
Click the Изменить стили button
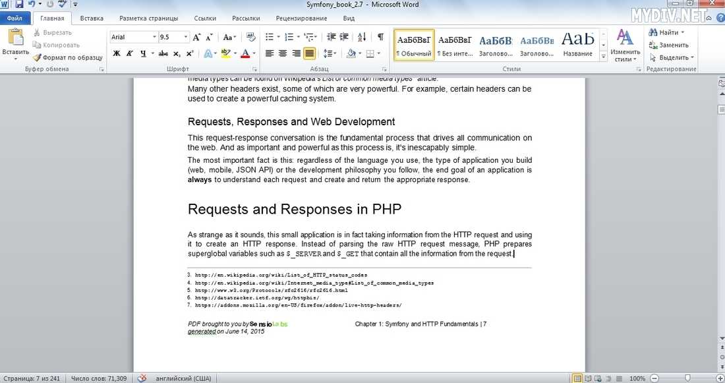(x=623, y=45)
